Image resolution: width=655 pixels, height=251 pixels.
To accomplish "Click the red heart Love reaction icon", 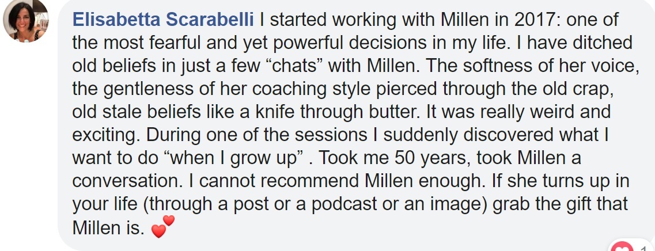I will click(622, 247).
